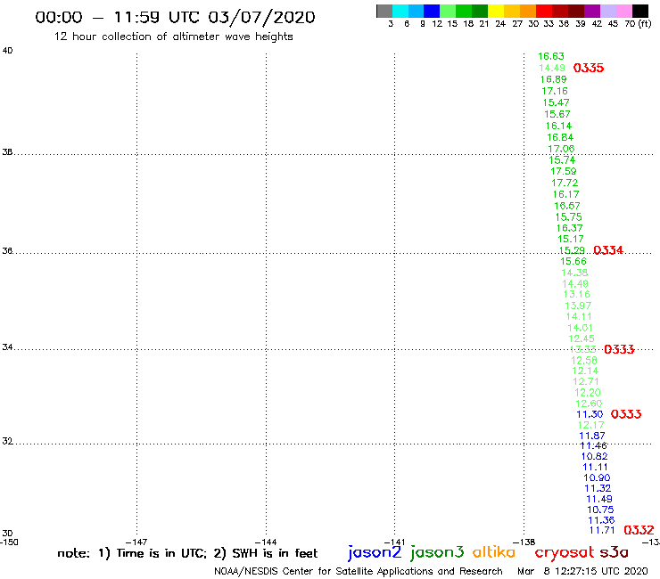Select the 12.60 value
Screen dimensions: 660x579
tap(589, 404)
